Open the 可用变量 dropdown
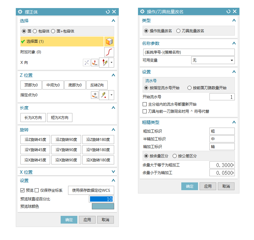 click(213, 60)
